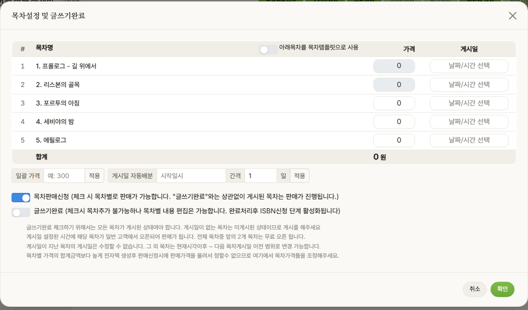Open date picker for 에필로그
Image resolution: width=528 pixels, height=310 pixels.
point(469,140)
